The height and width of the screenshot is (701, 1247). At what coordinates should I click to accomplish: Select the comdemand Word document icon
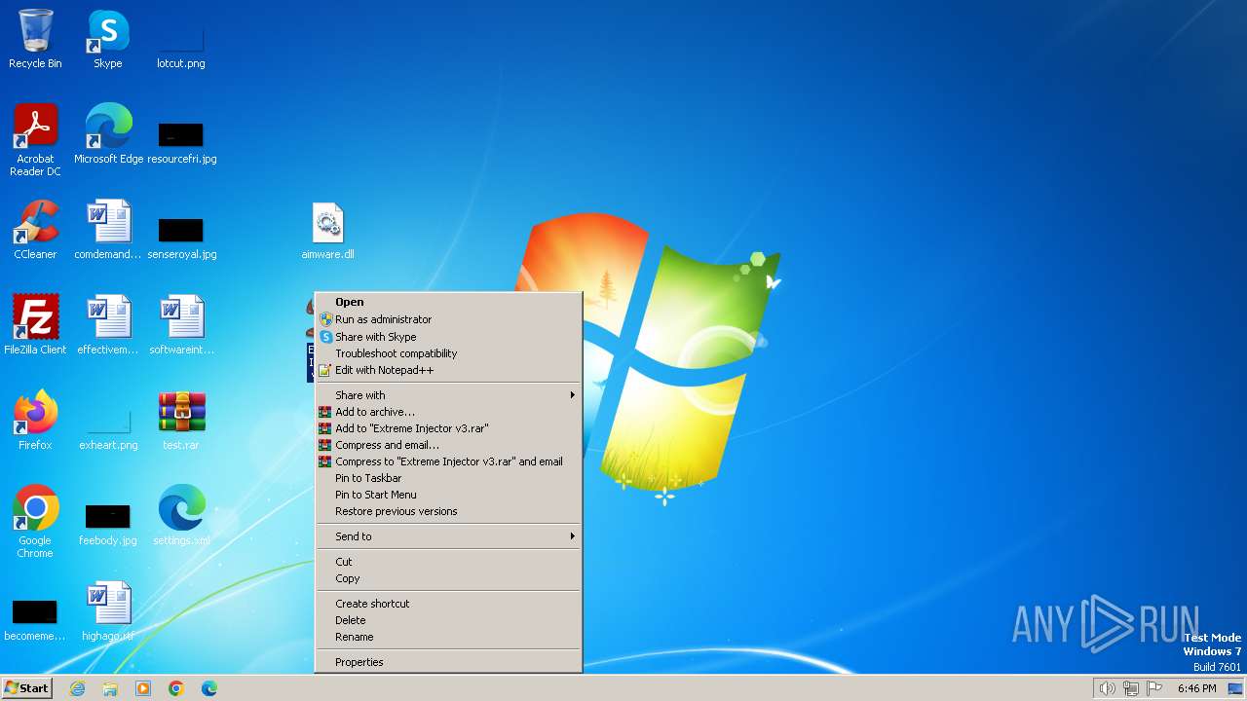(x=108, y=230)
